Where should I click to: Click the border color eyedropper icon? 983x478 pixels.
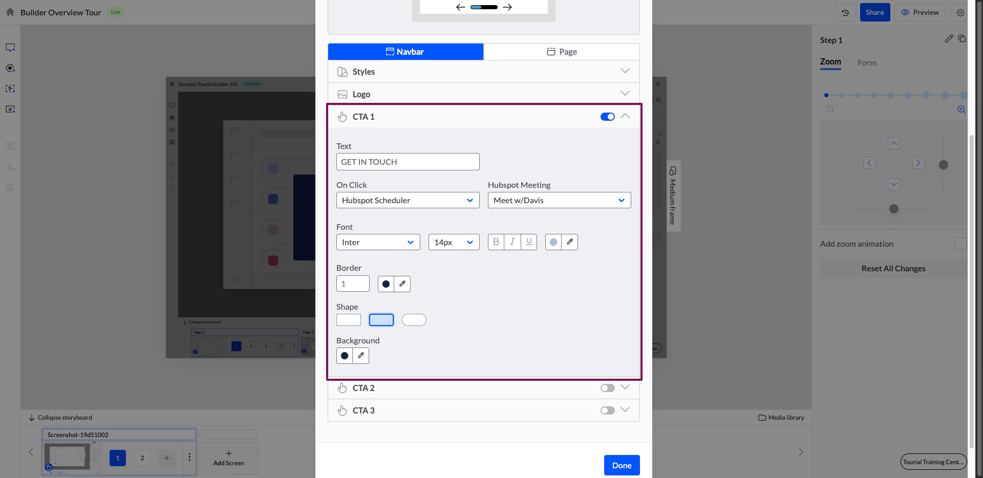(402, 284)
